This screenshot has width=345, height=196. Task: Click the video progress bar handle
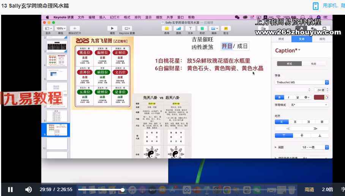(123, 190)
